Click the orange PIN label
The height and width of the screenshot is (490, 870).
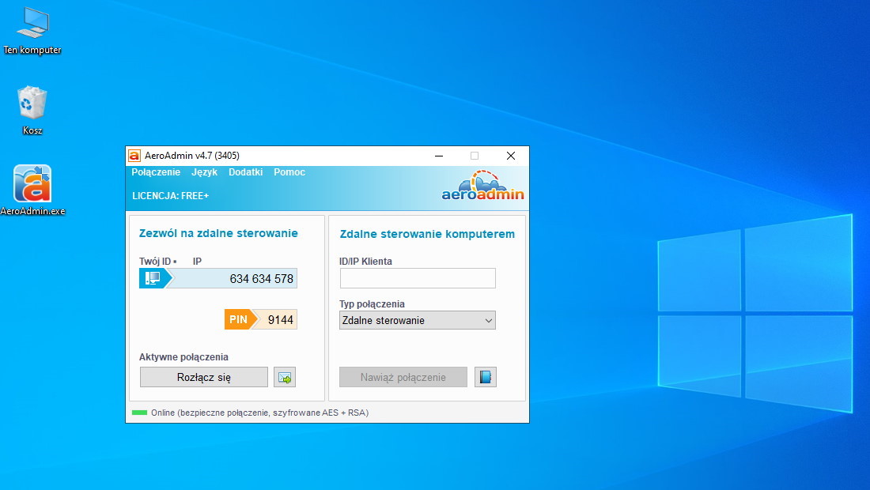239,319
